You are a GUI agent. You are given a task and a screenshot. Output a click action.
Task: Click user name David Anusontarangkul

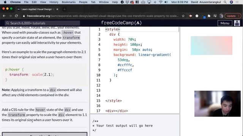click(206, 2)
